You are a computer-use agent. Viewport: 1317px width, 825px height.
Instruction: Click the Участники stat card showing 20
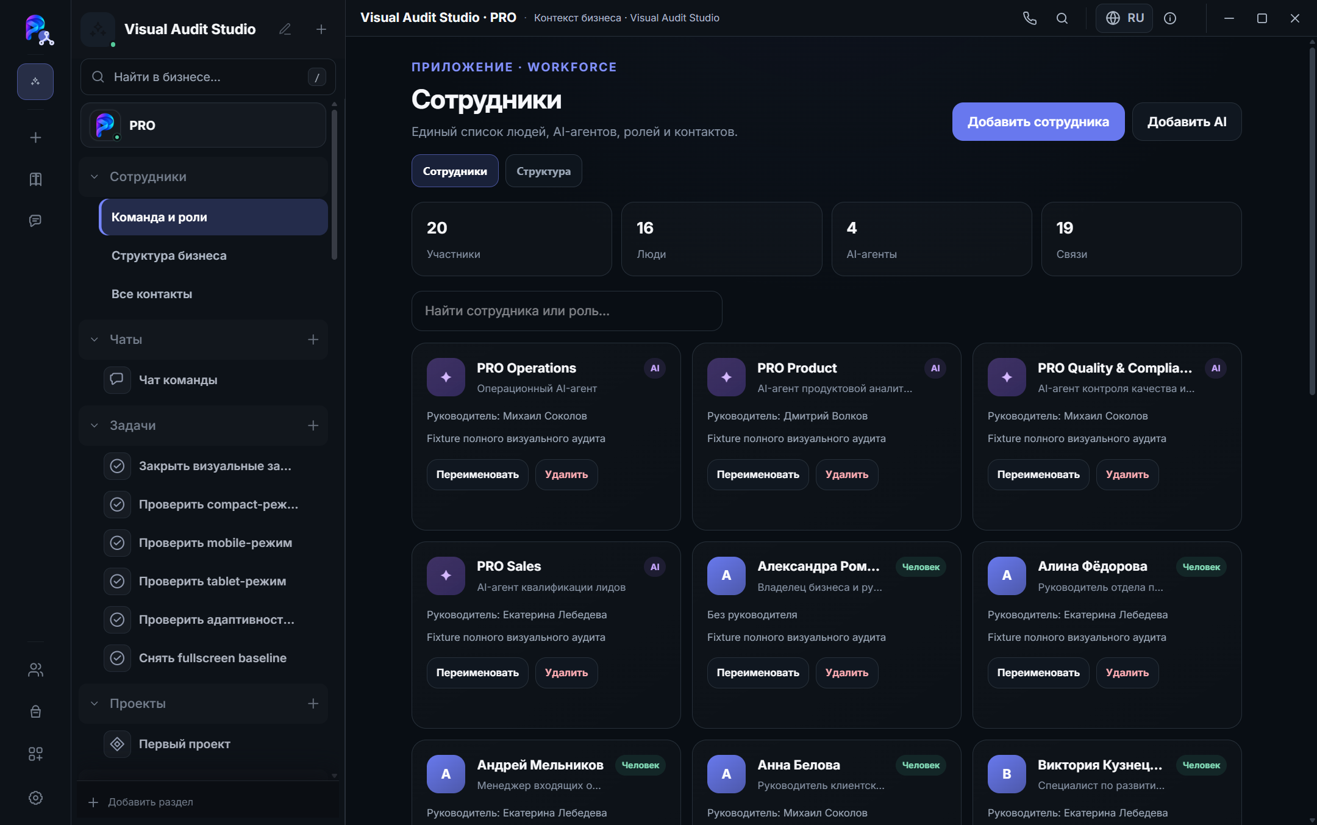[x=512, y=239]
